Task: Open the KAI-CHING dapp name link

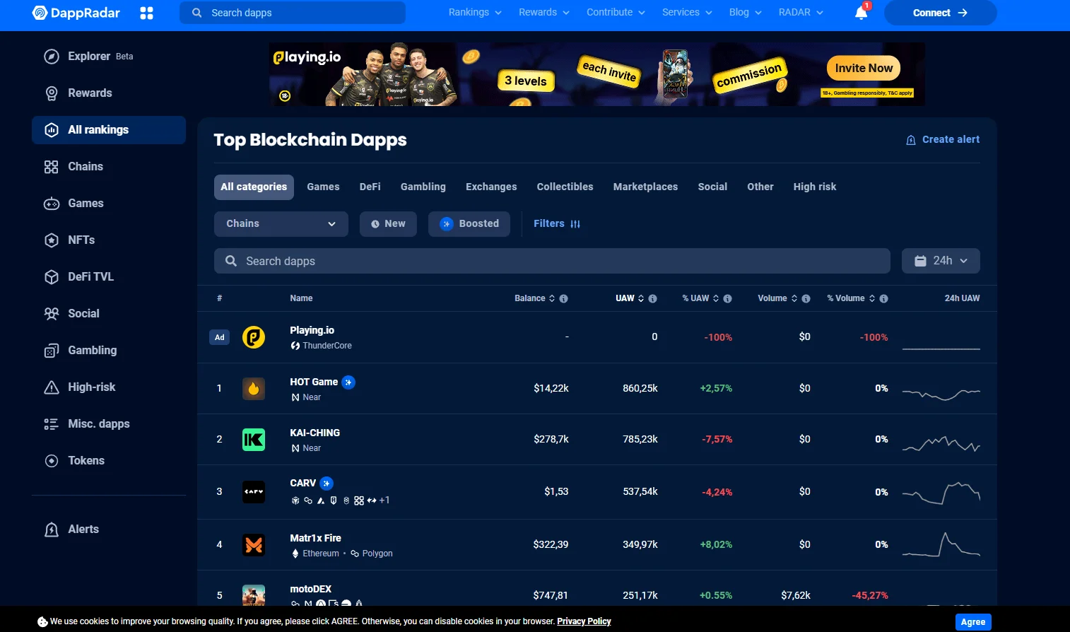Action: point(314,433)
